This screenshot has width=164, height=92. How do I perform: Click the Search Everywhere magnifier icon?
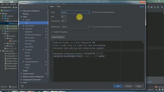[162, 7]
